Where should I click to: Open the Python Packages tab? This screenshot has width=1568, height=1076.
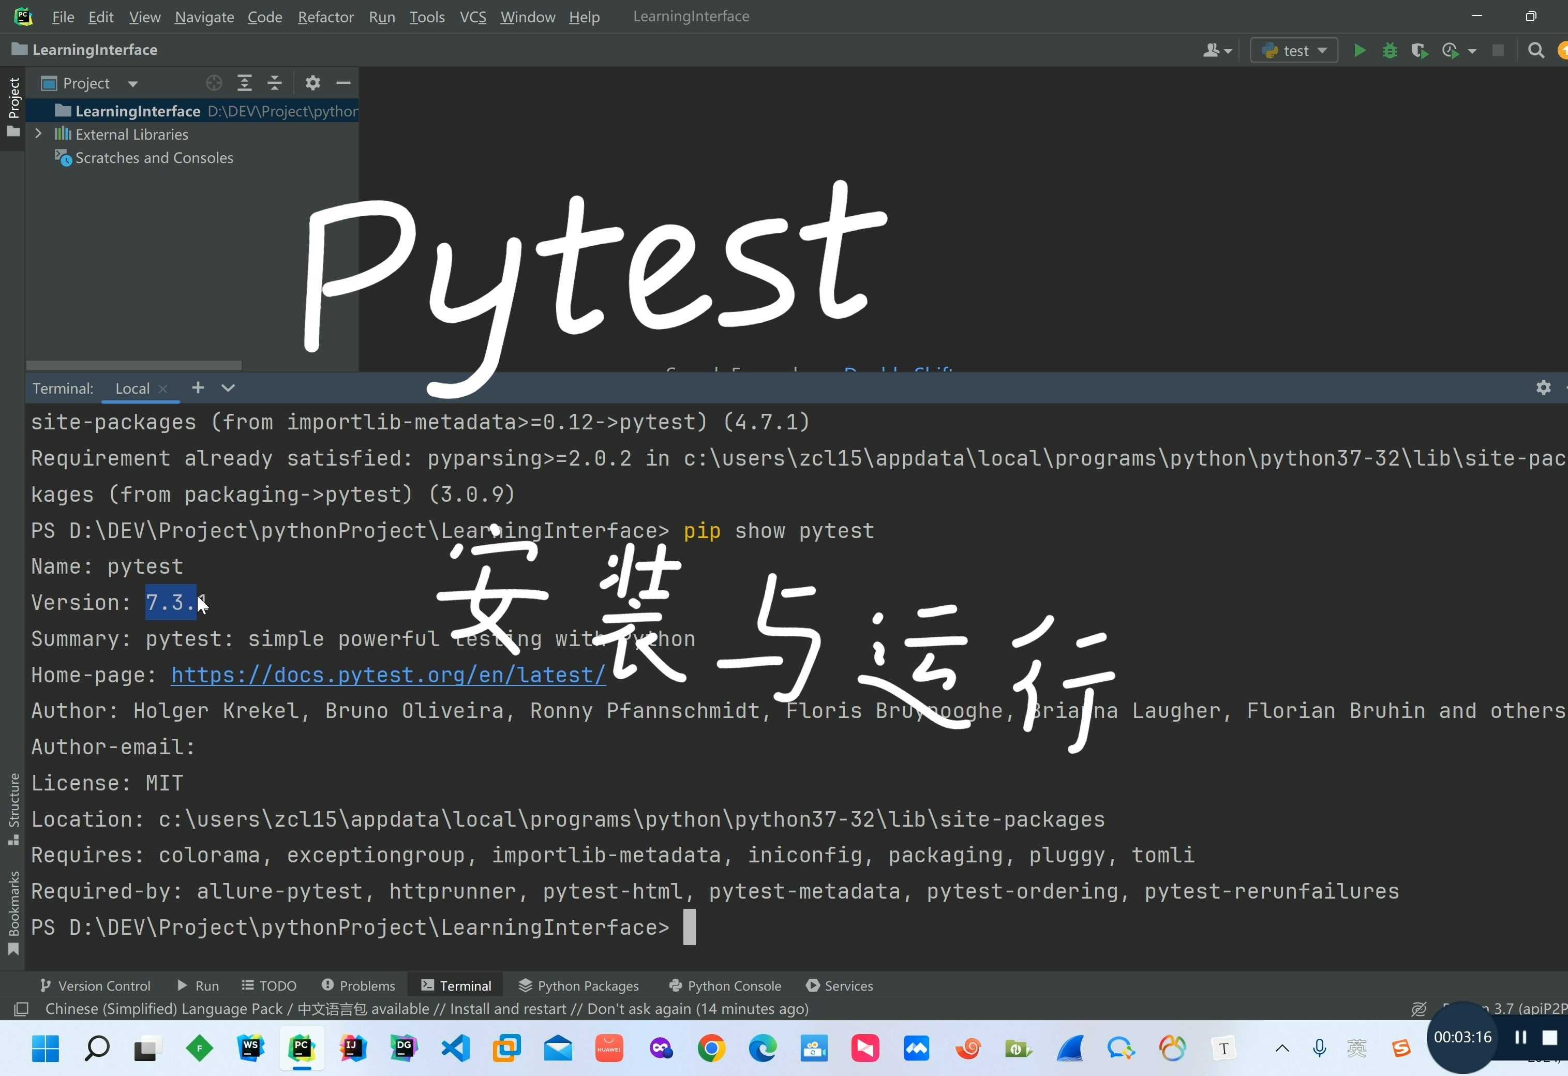[x=578, y=985]
